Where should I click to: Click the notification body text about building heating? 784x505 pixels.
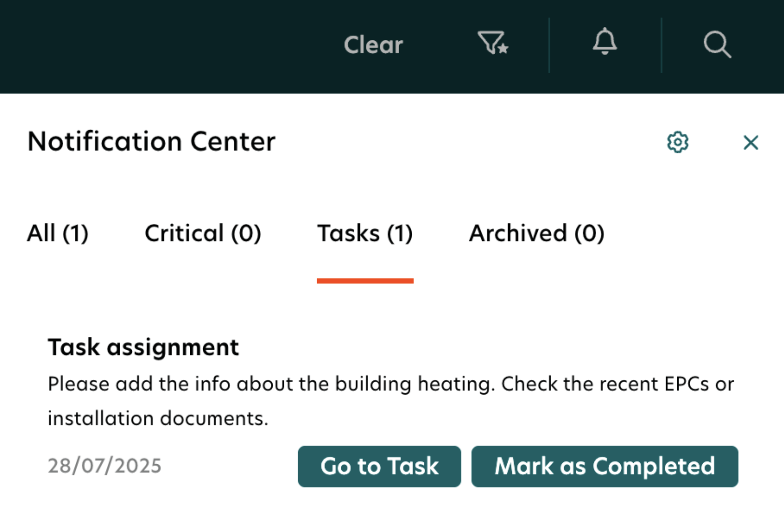tap(390, 383)
